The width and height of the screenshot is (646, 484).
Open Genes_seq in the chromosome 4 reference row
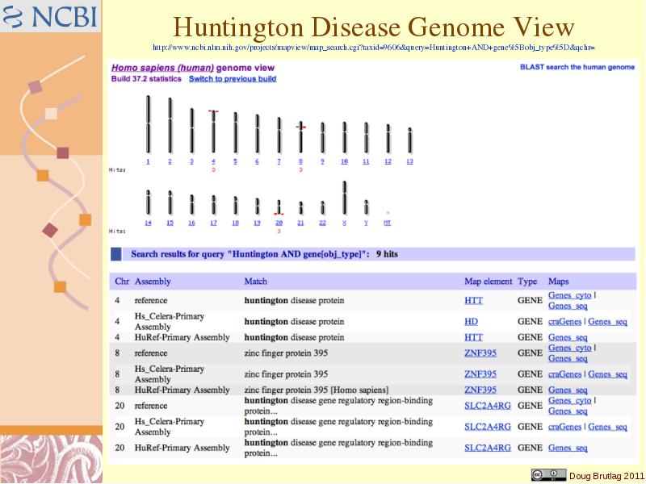point(568,306)
